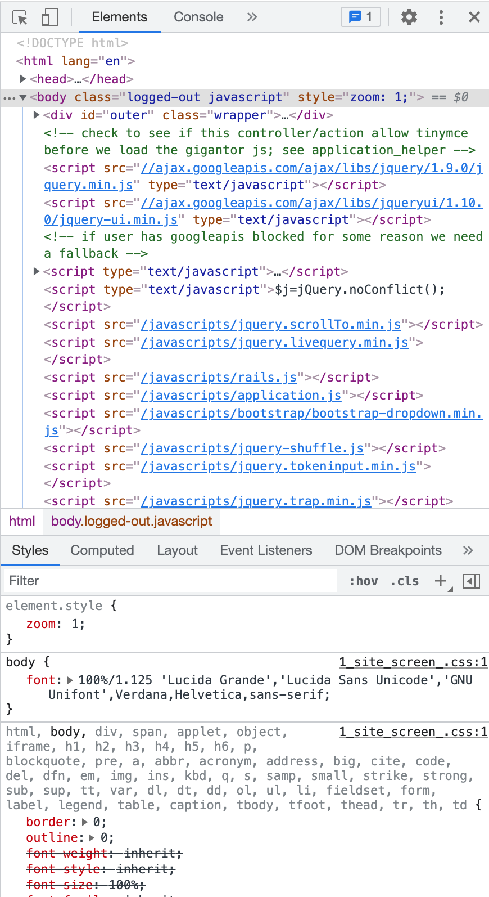Viewport: 489px width, 897px height.
Task: Switch to the Console tab
Action: 198,17
